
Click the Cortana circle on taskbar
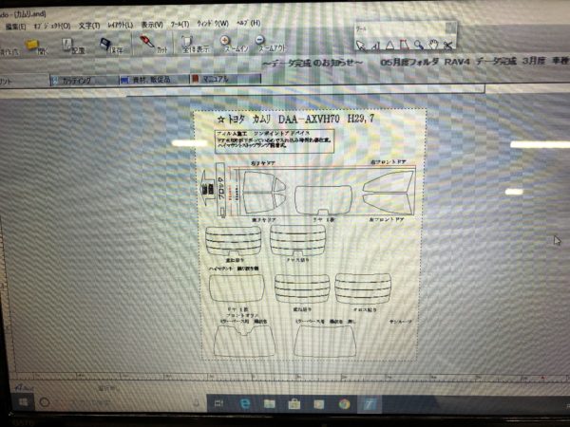tap(45, 402)
